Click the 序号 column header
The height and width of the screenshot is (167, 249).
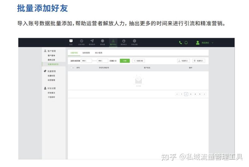point(78,68)
